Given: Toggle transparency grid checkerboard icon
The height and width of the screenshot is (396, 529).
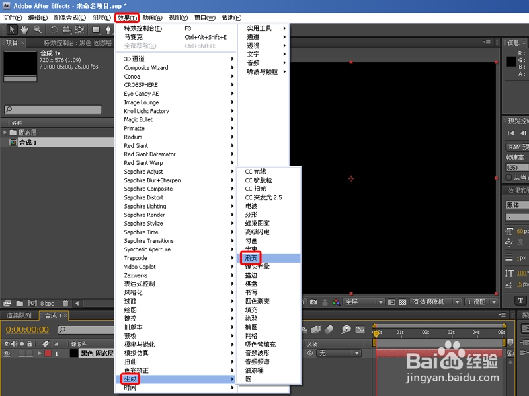Looking at the screenshot, I should coord(403,302).
